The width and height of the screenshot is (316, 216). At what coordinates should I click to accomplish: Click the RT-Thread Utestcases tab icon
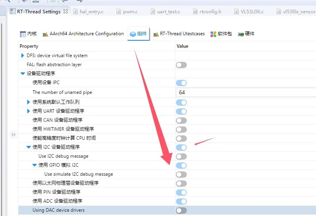[156, 34]
